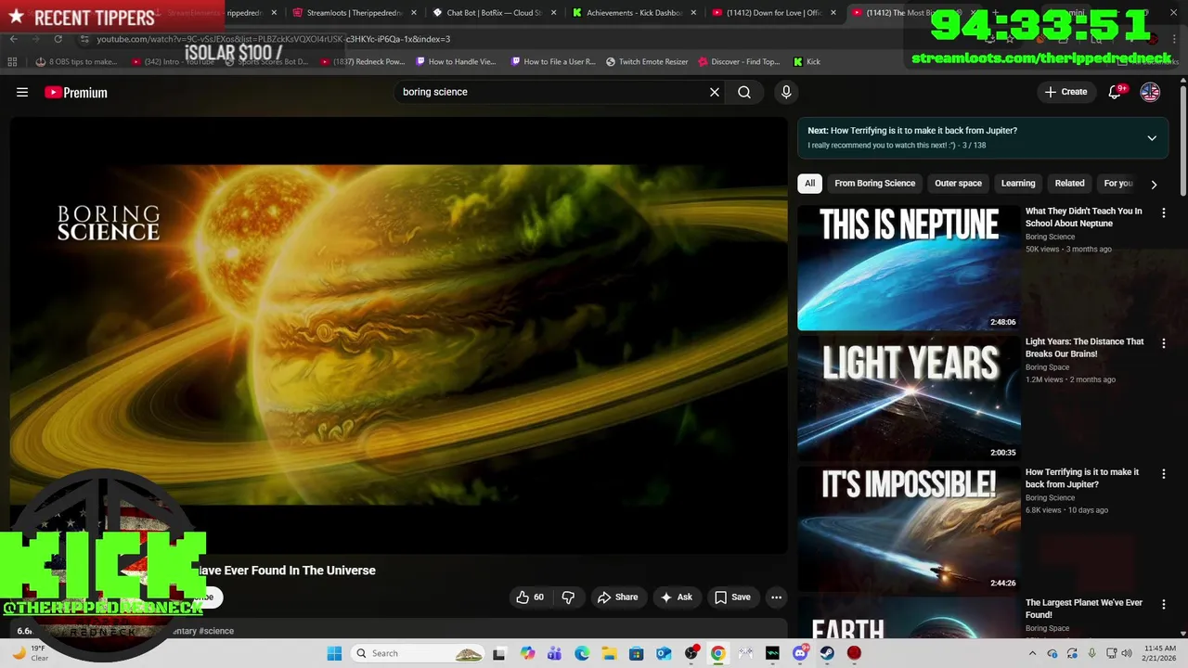Click the page vertical scrollbar
The image size is (1188, 668).
1183,139
